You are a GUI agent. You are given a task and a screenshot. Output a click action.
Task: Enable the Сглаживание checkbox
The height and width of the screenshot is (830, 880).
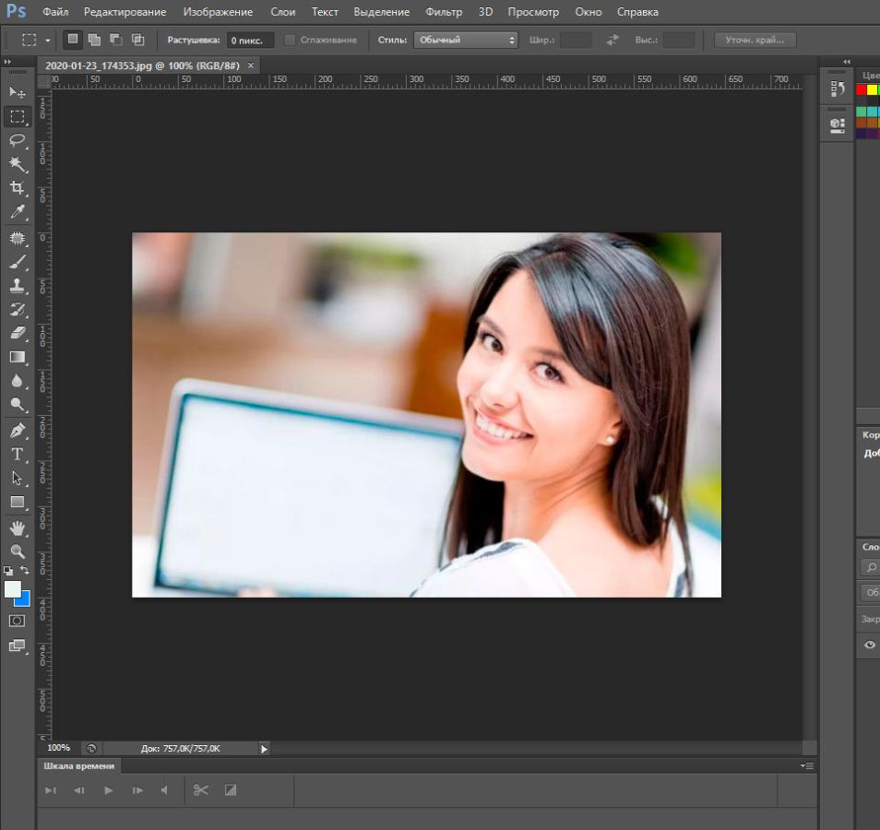tap(290, 40)
